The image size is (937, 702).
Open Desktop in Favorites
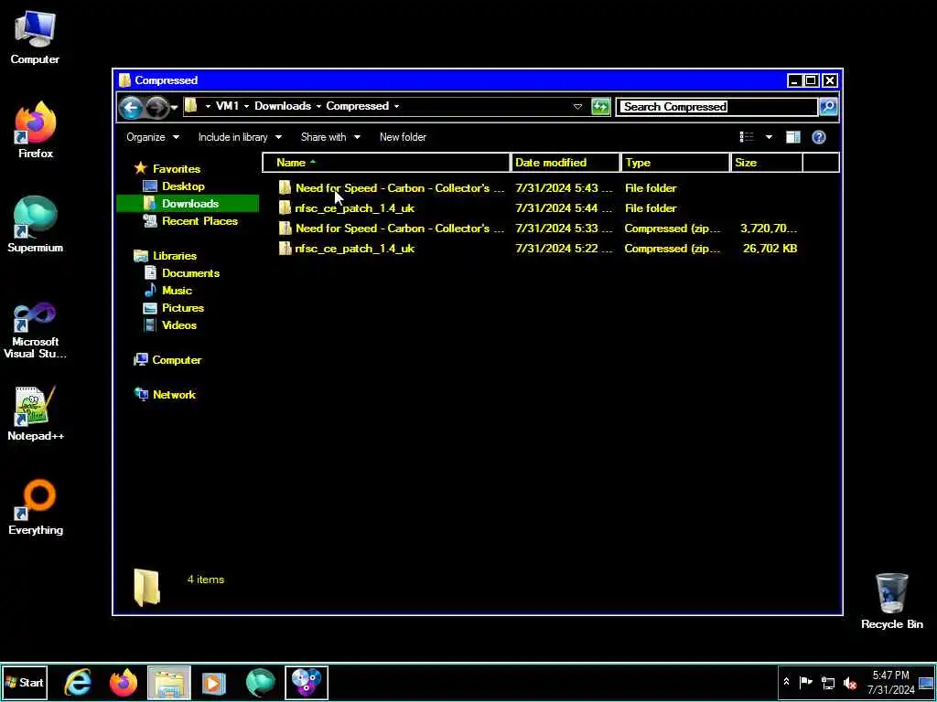click(183, 186)
